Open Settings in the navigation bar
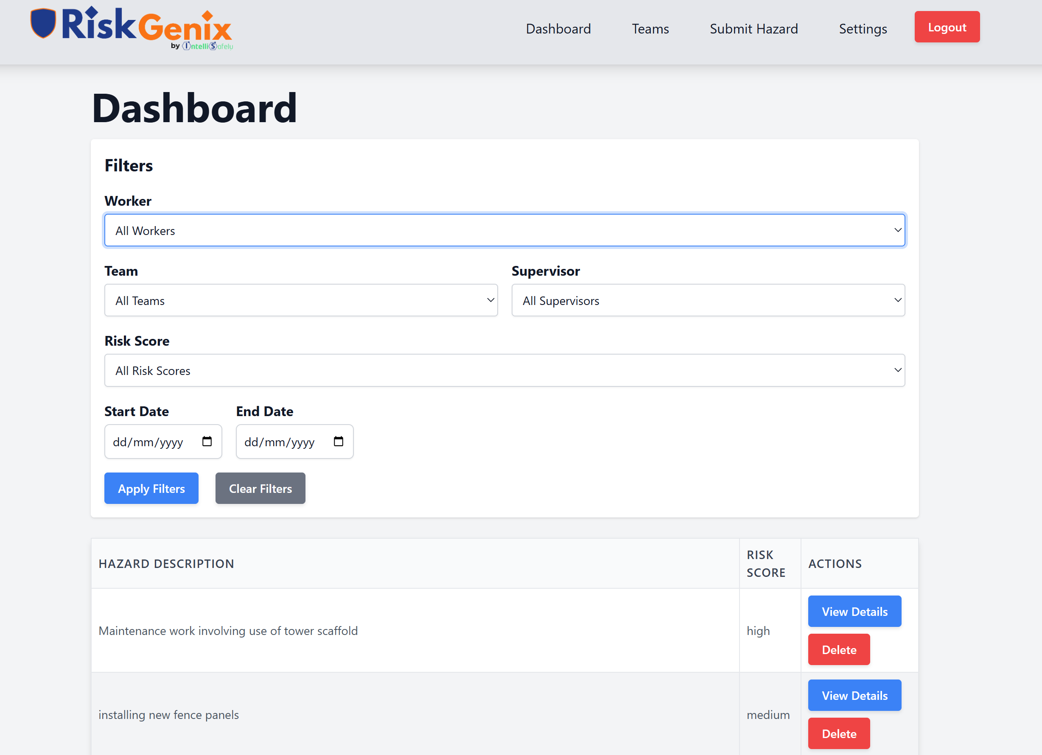Image resolution: width=1042 pixels, height=755 pixels. [x=863, y=28]
